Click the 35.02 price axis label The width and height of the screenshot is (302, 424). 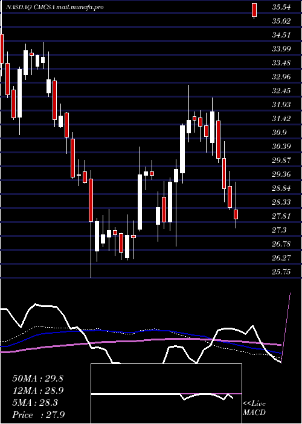click(281, 21)
